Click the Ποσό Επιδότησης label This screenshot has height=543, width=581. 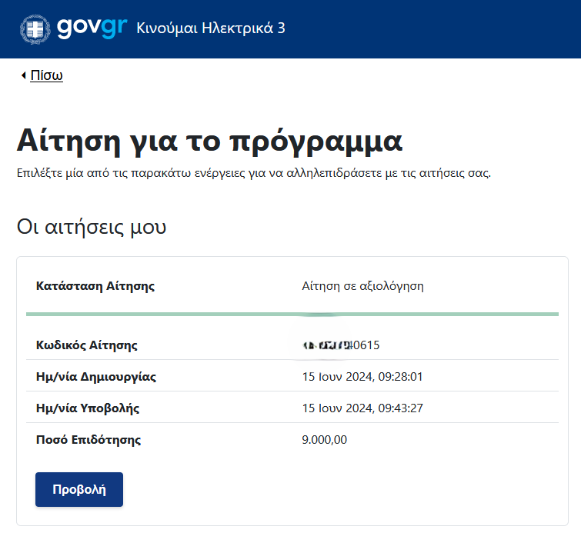coord(88,440)
